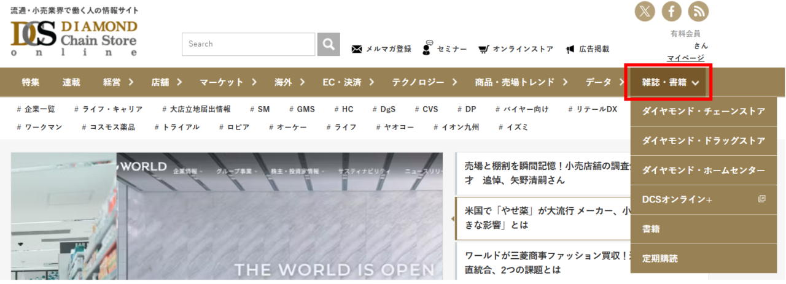Open the Facebook social icon
Viewport: 786px width, 284px height.
click(672, 11)
